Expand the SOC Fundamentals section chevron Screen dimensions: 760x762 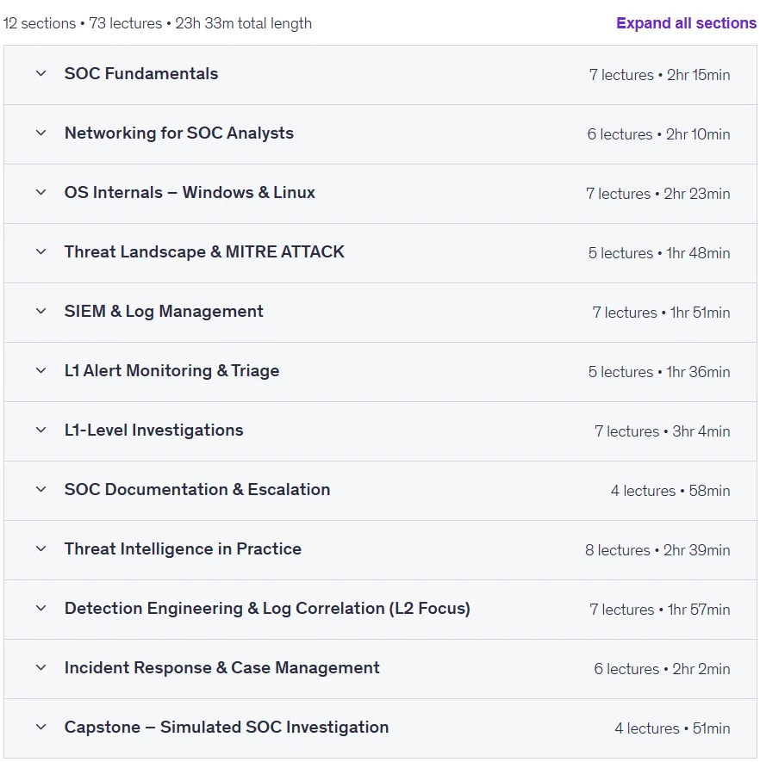click(40, 74)
